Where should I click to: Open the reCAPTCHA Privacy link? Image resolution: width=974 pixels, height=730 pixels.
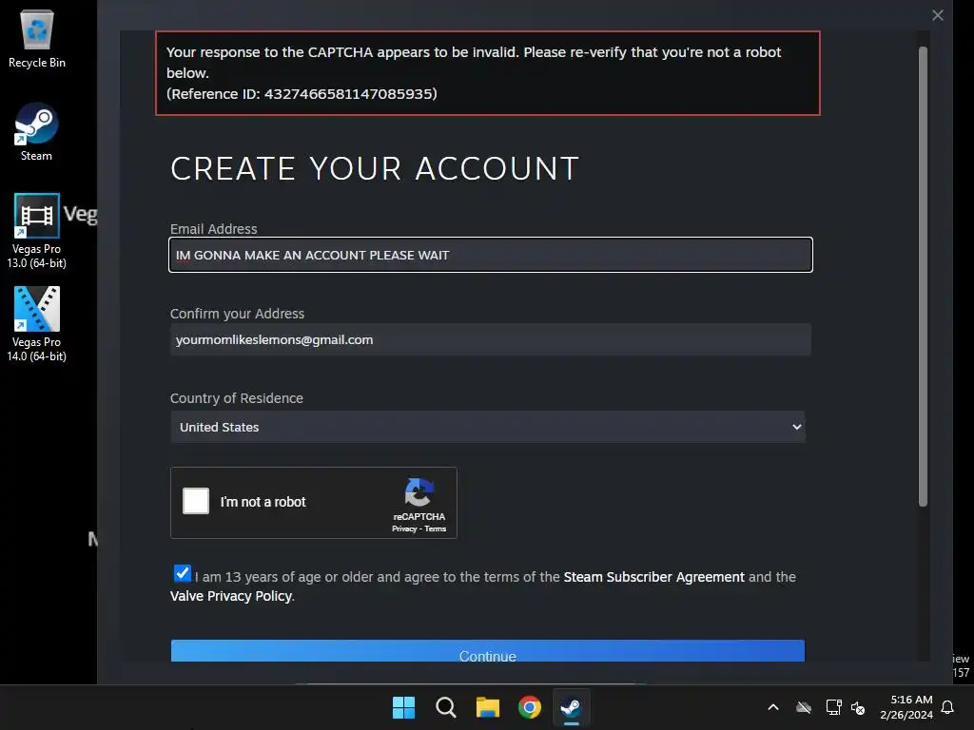404,528
